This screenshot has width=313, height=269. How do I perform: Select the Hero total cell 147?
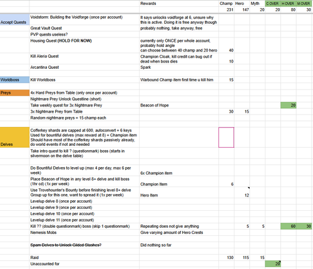point(242,9)
